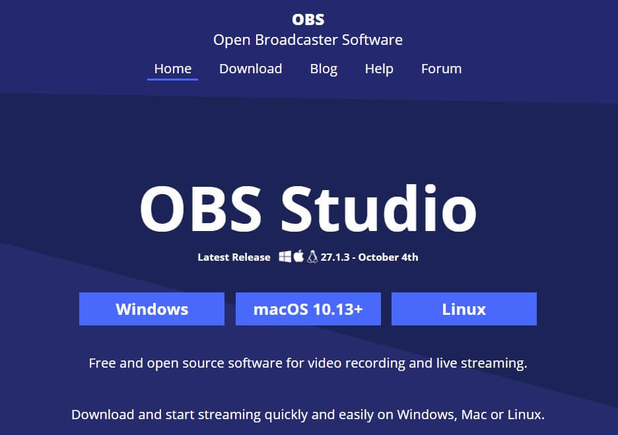The height and width of the screenshot is (435, 618).
Task: Download OBS Studio using the Windows button
Action: point(152,310)
